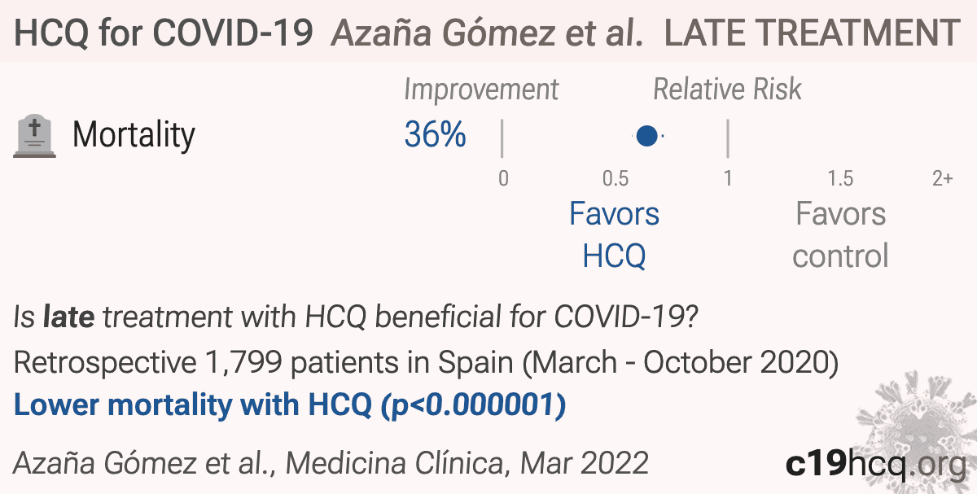Click the HCQ for COVID-19 title
977x494 pixels.
[164, 34]
